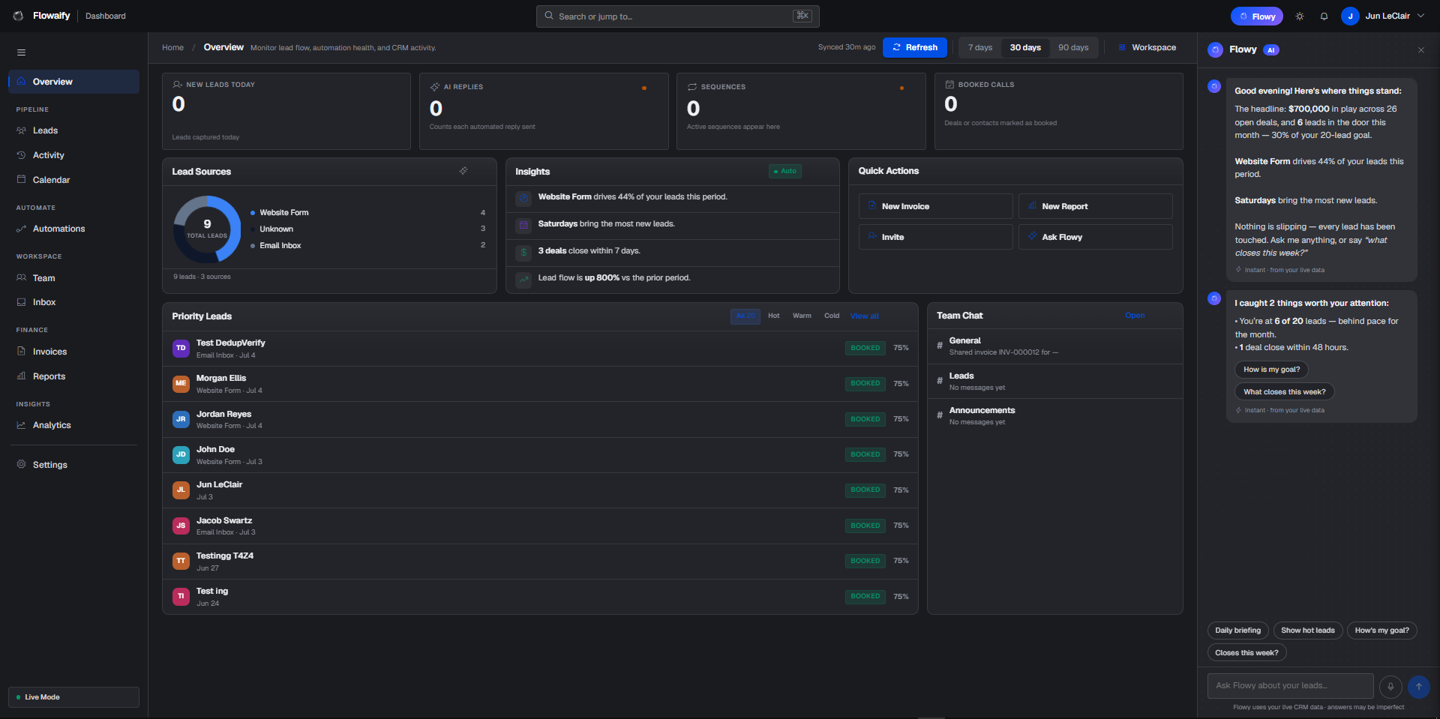
Task: Click the Website Form insight icon
Action: tap(523, 198)
